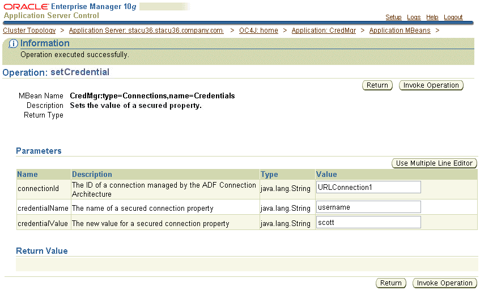Open the Help link
The width and height of the screenshot is (480, 295).
(432, 17)
